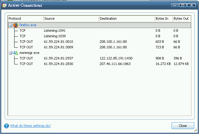The image size is (199, 134).
Task: Select the Listening:1039 TCP row
Action: (99, 36)
